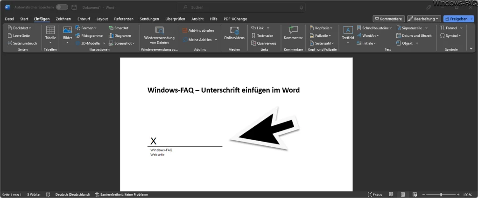Open the Bilder insert menu
The width and height of the screenshot is (478, 198).
(x=67, y=34)
